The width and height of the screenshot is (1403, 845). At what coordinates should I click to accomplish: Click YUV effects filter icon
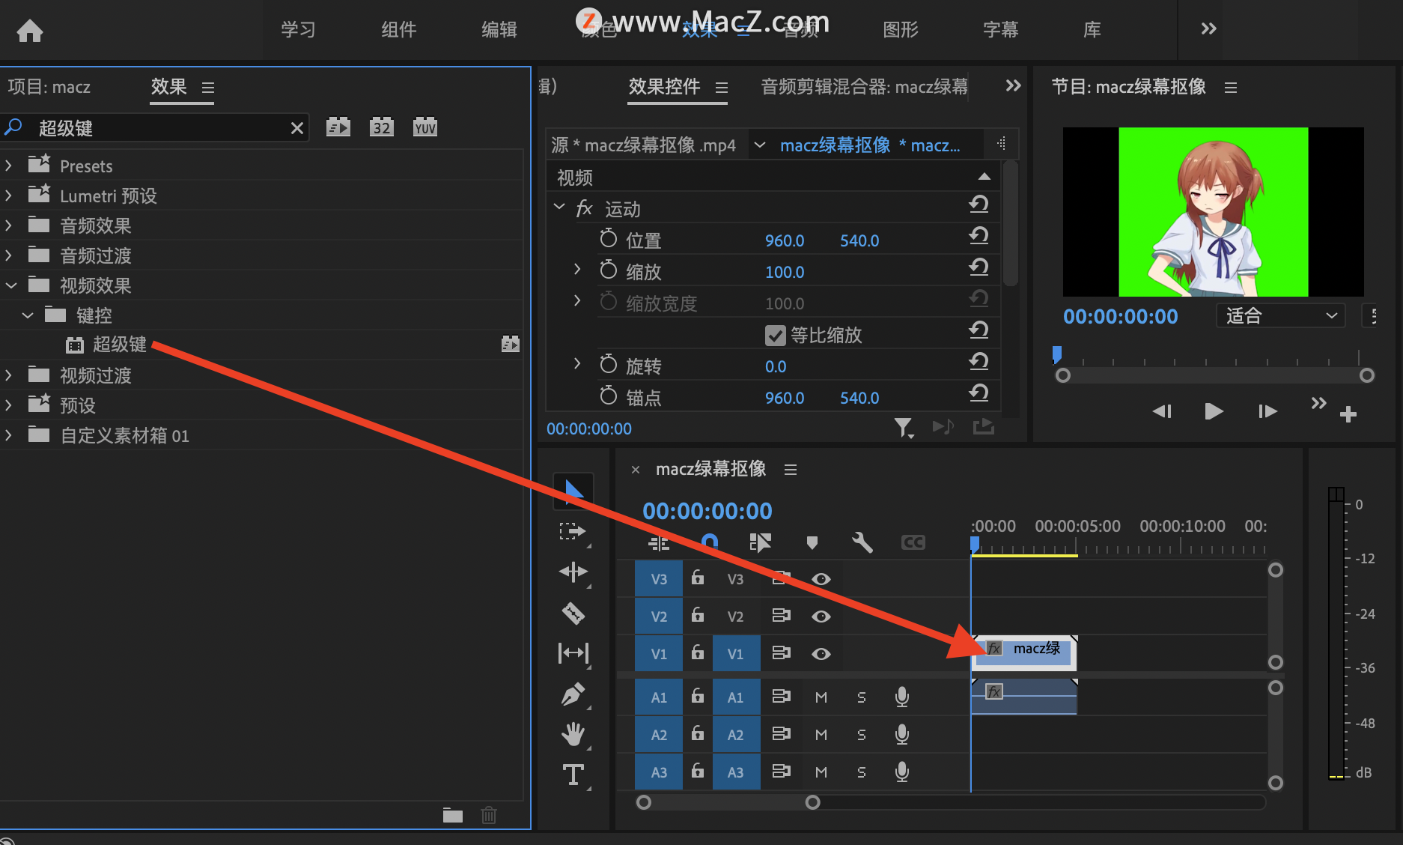pos(425,127)
